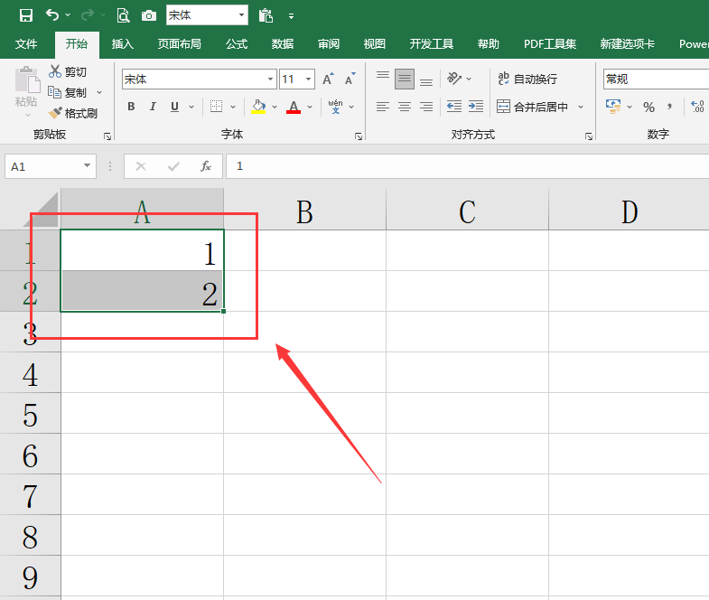Toggle Bold formatting
Screen dimensions: 709x600
(131, 107)
